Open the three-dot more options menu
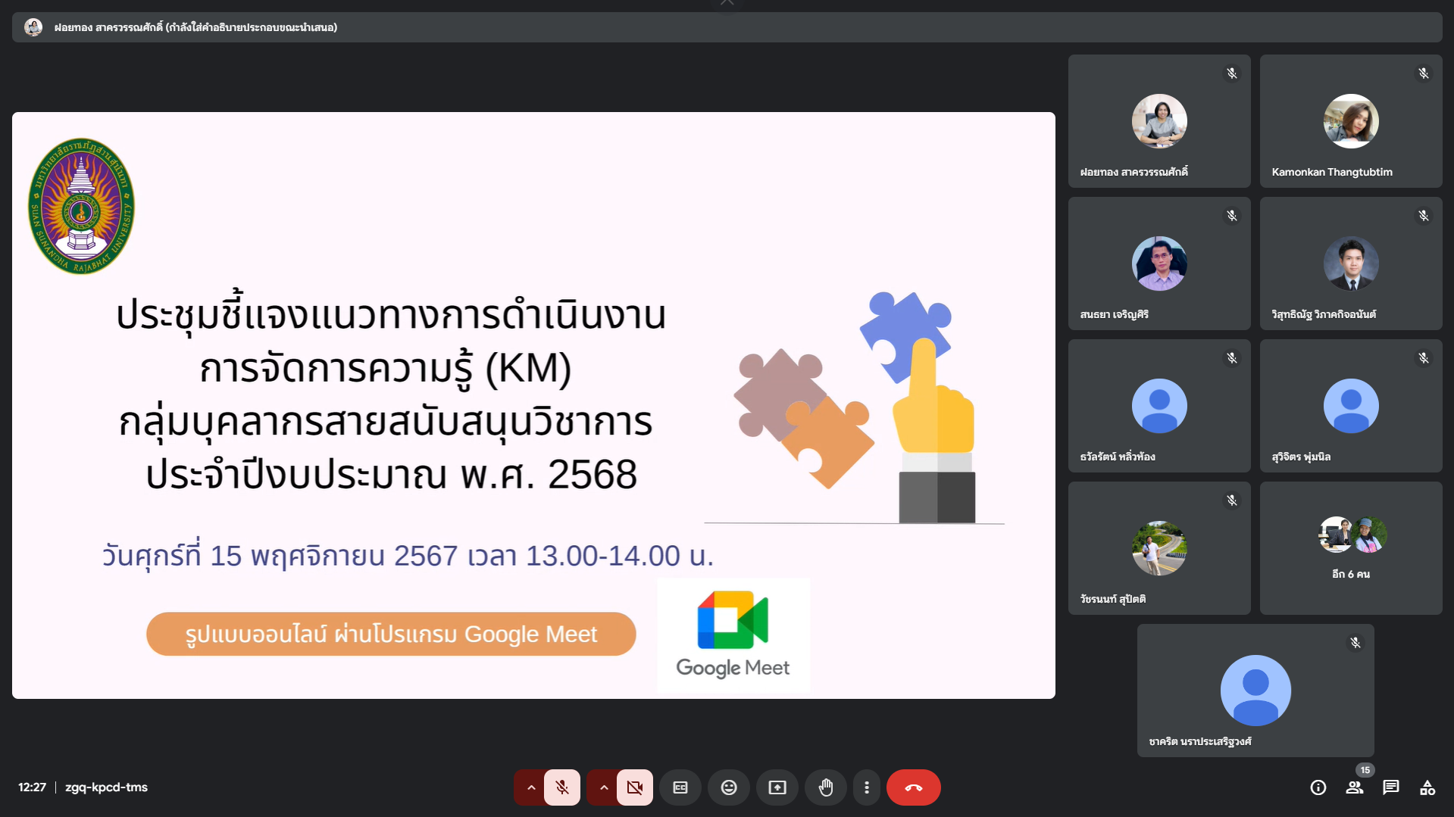Viewport: 1454px width, 817px height. [866, 787]
